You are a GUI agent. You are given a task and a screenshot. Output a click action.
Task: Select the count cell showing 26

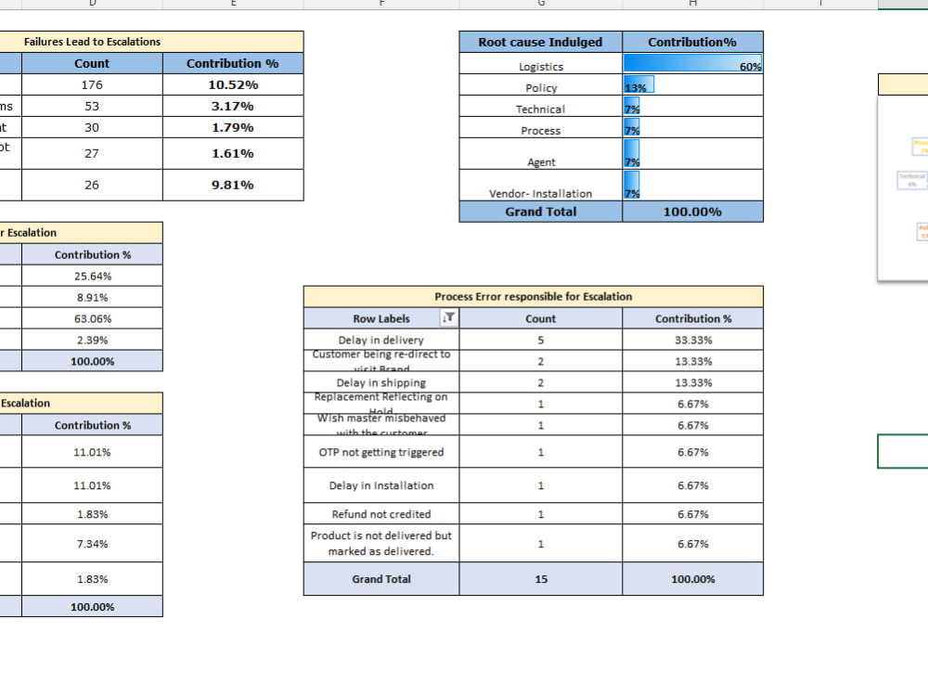pos(92,186)
